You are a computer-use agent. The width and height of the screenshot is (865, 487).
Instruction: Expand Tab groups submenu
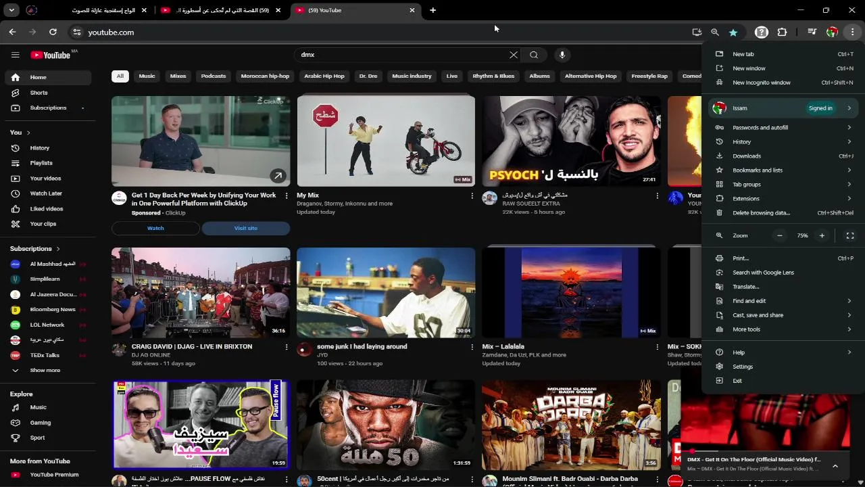(784, 185)
